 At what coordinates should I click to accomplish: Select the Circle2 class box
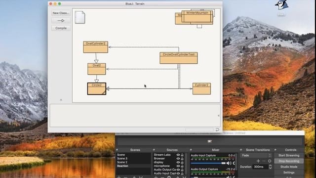pos(97,89)
